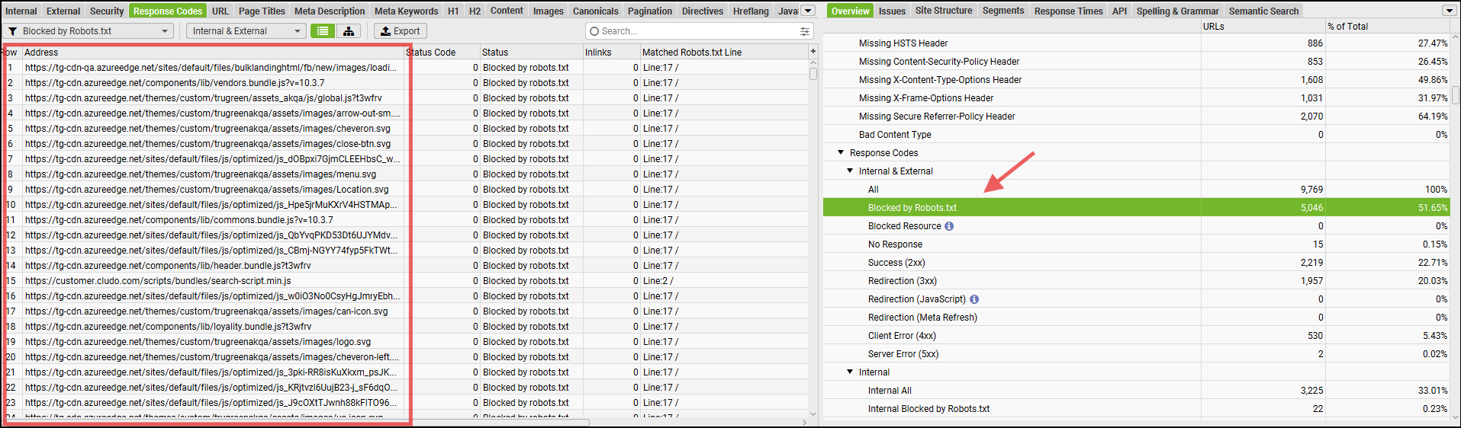Viewport: 1461px width, 428px height.
Task: Open the Content tab
Action: [507, 11]
